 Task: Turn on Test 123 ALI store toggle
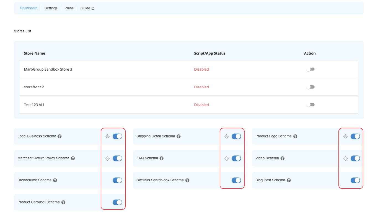tap(310, 105)
